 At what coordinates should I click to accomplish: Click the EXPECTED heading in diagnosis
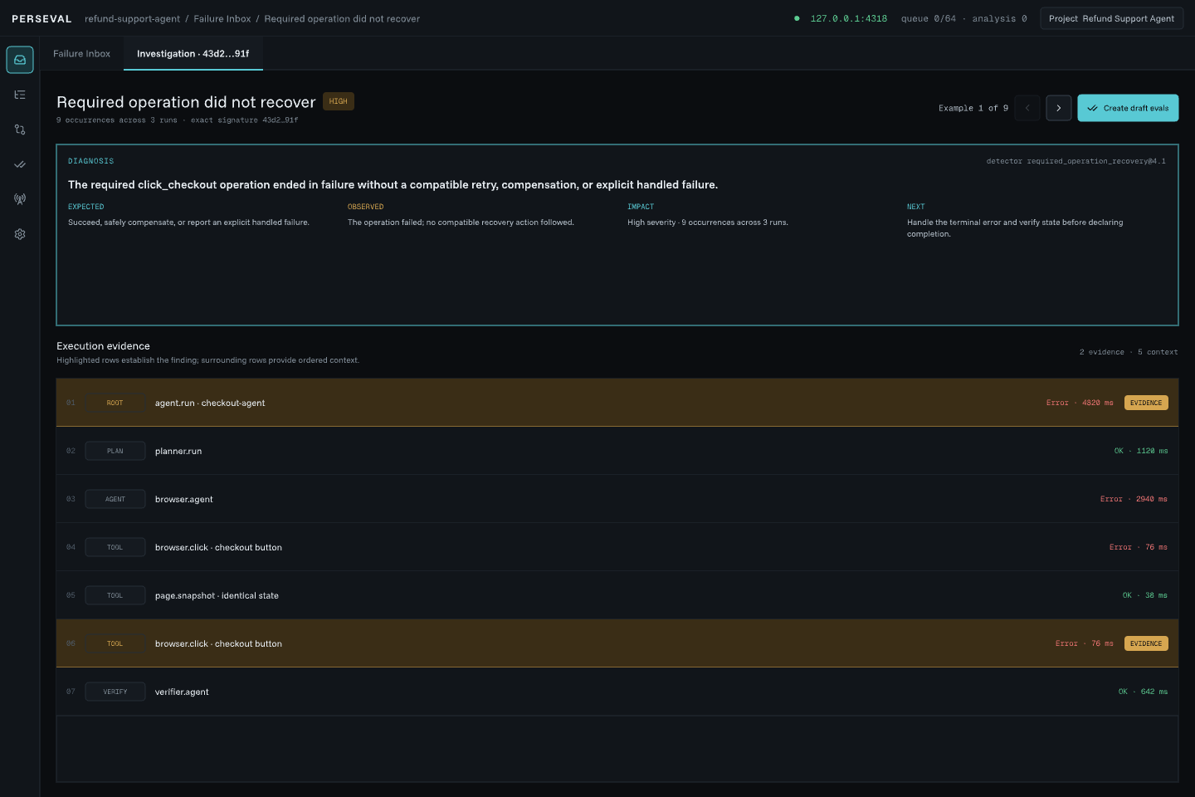[x=86, y=207]
